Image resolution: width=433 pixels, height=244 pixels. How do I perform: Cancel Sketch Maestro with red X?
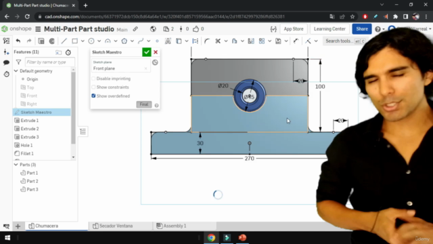tap(156, 52)
